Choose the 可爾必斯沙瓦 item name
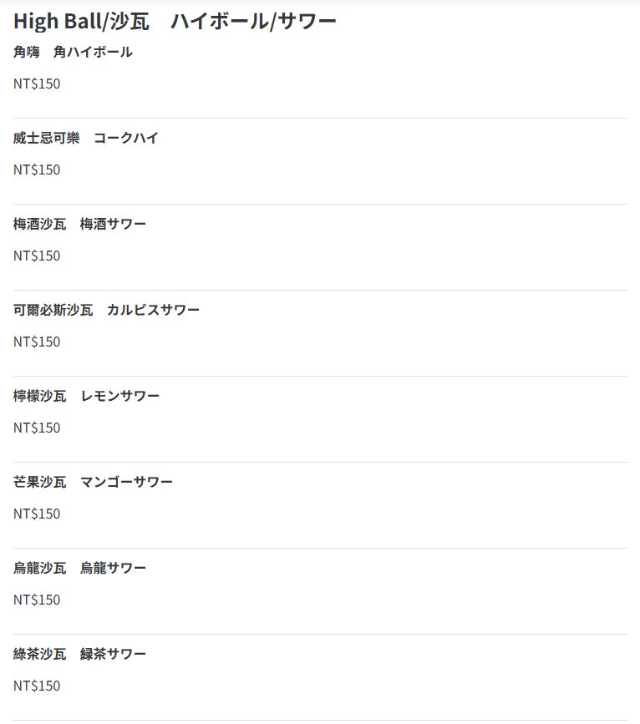640x724 pixels. click(53, 310)
